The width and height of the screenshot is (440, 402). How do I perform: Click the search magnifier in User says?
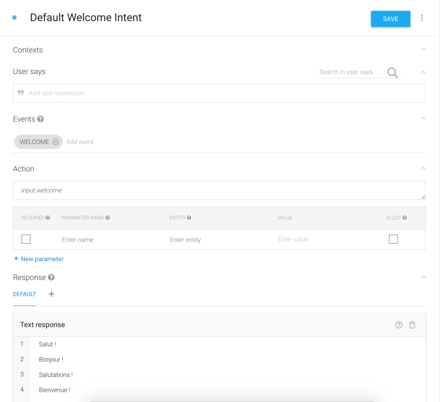[392, 73]
